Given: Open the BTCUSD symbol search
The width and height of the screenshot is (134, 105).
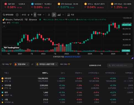Looking at the screenshot, I should coord(8,15).
